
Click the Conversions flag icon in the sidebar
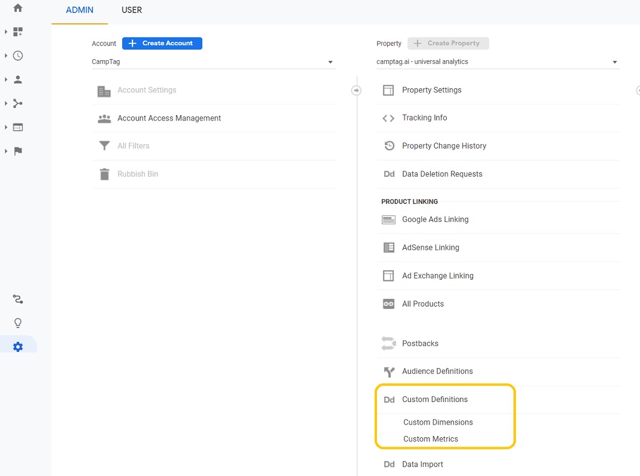[17, 151]
